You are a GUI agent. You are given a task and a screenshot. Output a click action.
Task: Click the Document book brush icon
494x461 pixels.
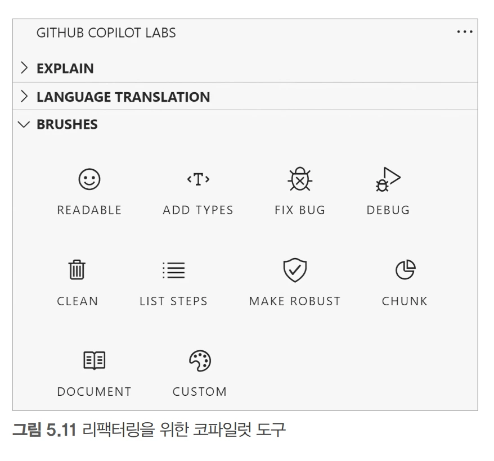[x=94, y=360]
